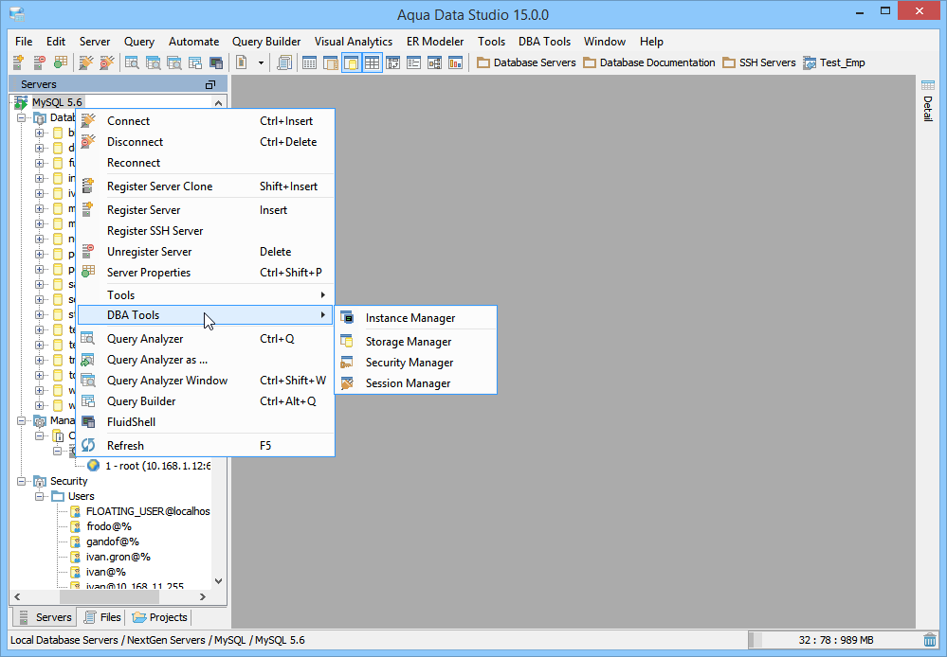The width and height of the screenshot is (947, 657).
Task: Click tree scroll-down arrow
Action: click(219, 581)
